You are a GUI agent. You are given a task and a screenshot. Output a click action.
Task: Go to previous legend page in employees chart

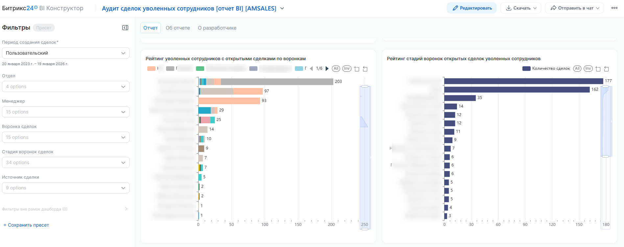click(311, 68)
